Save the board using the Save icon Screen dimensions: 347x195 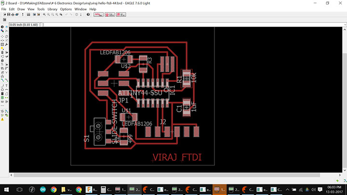[x=9, y=14]
